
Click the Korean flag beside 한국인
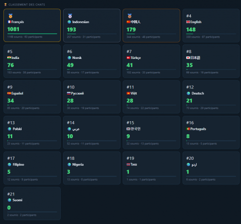pos(128,129)
